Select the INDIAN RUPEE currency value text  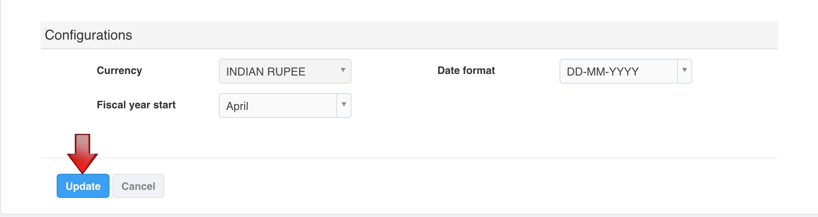[x=266, y=72]
